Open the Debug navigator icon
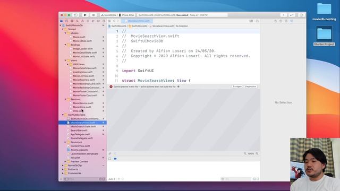Screen dimensions: 340x191 click(x=93, y=21)
